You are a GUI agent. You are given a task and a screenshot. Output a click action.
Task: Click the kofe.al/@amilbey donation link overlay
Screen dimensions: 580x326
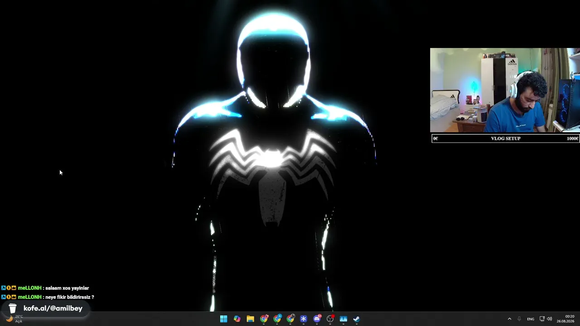click(45, 308)
